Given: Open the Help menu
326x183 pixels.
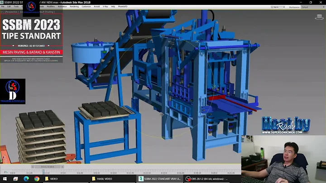Looking at the screenshot, I should click(113, 7).
